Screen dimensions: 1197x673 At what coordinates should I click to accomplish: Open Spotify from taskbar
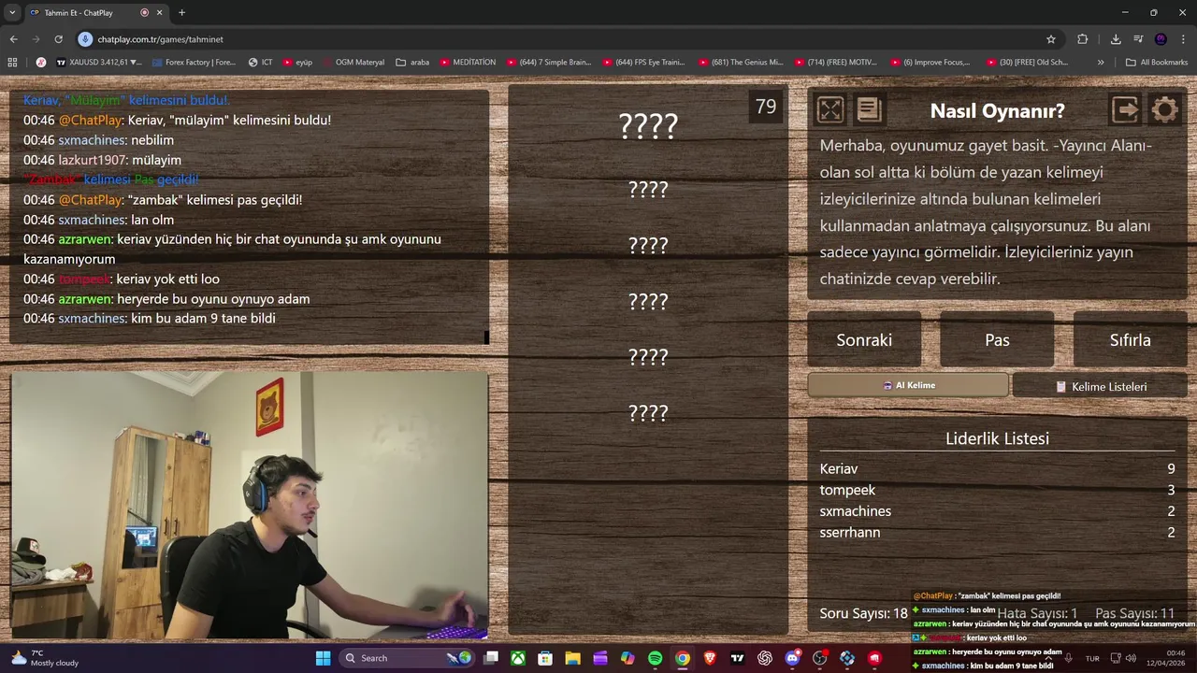655,658
